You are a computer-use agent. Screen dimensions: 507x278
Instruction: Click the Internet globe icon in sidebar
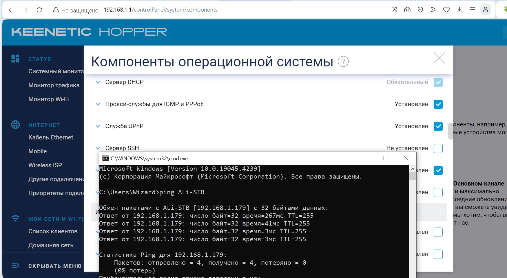[x=15, y=125]
